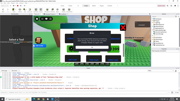Select the DeveloperProducts document tab
180x101 pixels.
click(50, 14)
